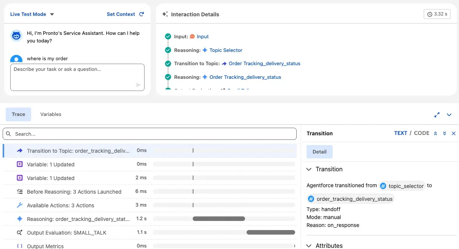This screenshot has height=249, width=459.
Task: Open the Topic Selector reasoning link
Action: 226,50
